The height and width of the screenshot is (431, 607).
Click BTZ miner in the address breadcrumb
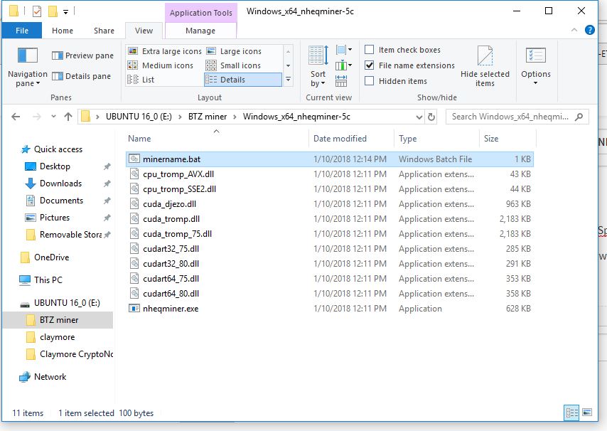[208, 117]
